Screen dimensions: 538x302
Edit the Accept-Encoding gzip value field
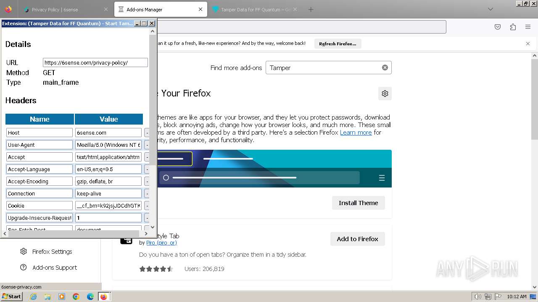[108, 181]
